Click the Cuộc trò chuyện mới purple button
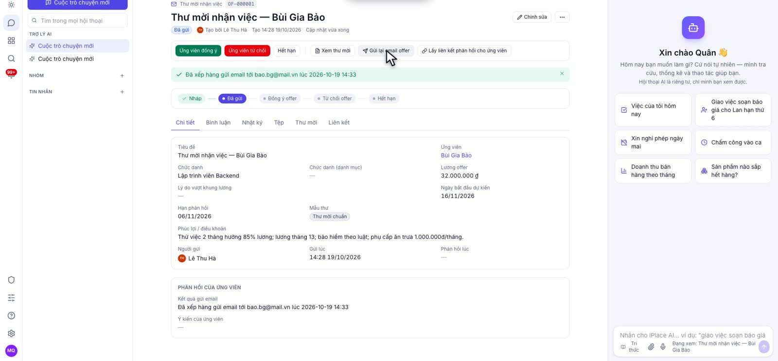This screenshot has height=361, width=778. coord(78,3)
